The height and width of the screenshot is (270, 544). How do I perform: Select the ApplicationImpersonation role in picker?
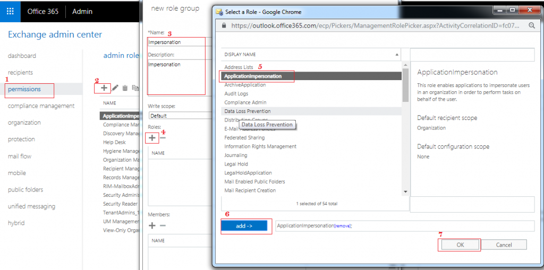coord(311,76)
